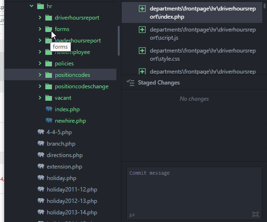Click the Staged Changes checklist icon
This screenshot has height=222, width=267.
tap(131, 83)
